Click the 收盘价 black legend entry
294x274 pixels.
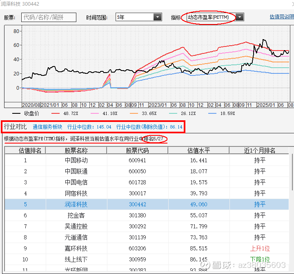[26, 113]
